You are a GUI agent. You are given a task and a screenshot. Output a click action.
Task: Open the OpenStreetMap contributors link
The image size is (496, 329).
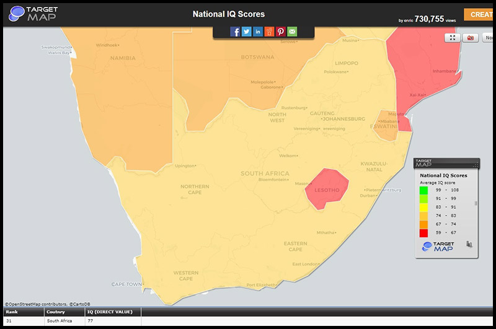click(35, 304)
